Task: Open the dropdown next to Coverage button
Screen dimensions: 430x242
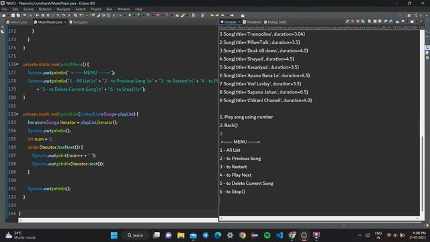Action: pos(144,15)
